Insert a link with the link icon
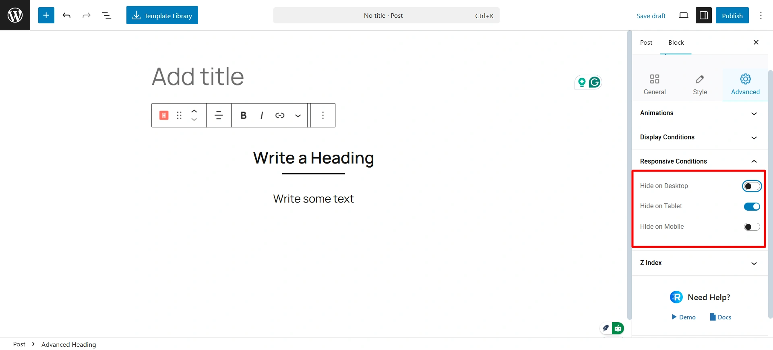773x350 pixels. click(280, 116)
